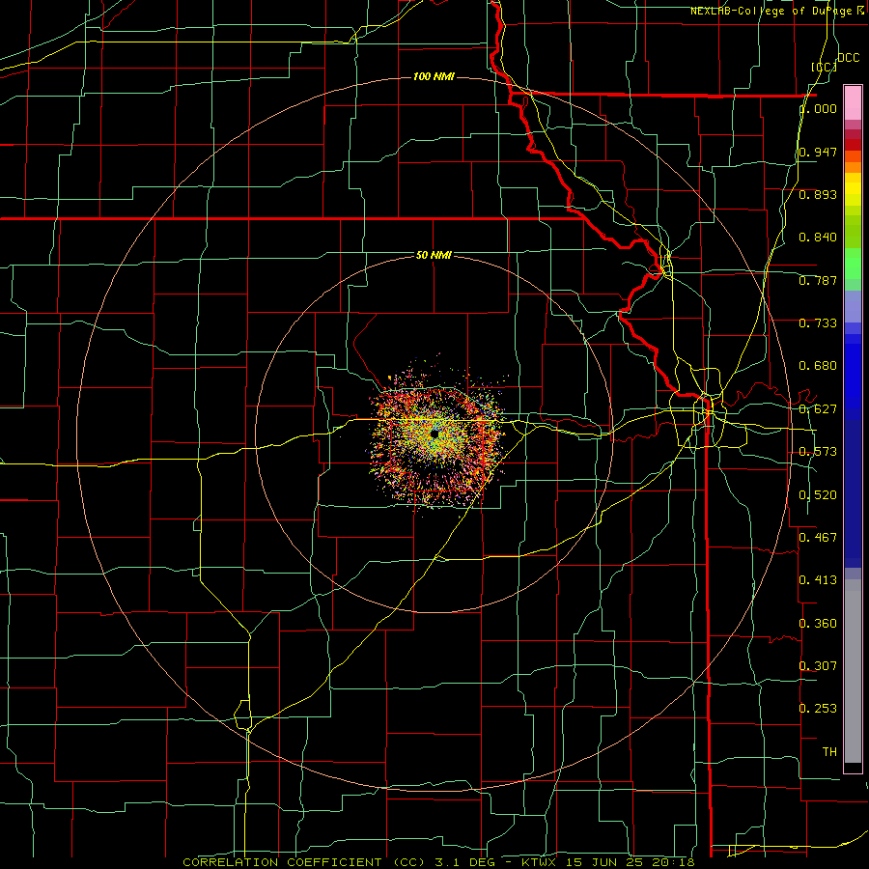
Task: Click the 0.627 scale value label
Action: coord(818,409)
